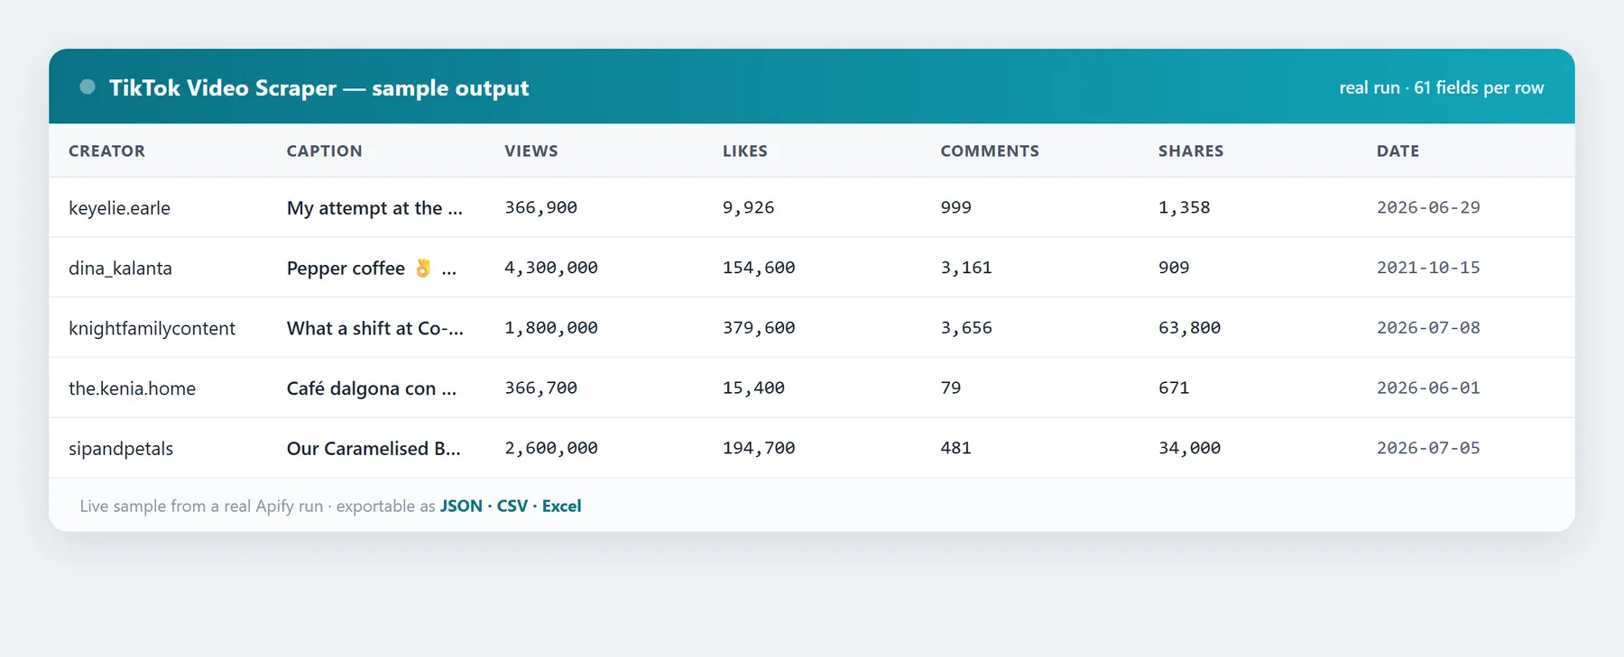Click date 2026-07-08
This screenshot has width=1624, height=657.
1428,328
